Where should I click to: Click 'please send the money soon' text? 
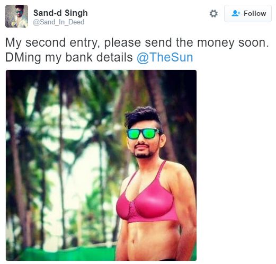(x=186, y=42)
